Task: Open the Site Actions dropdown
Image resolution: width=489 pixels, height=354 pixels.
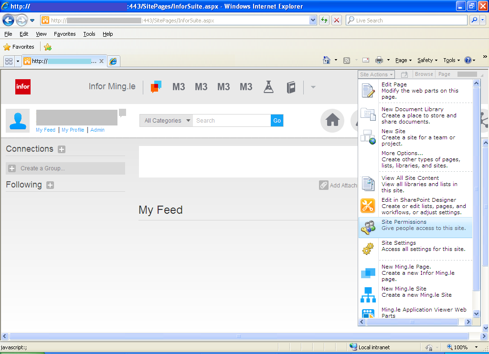Action: point(376,74)
